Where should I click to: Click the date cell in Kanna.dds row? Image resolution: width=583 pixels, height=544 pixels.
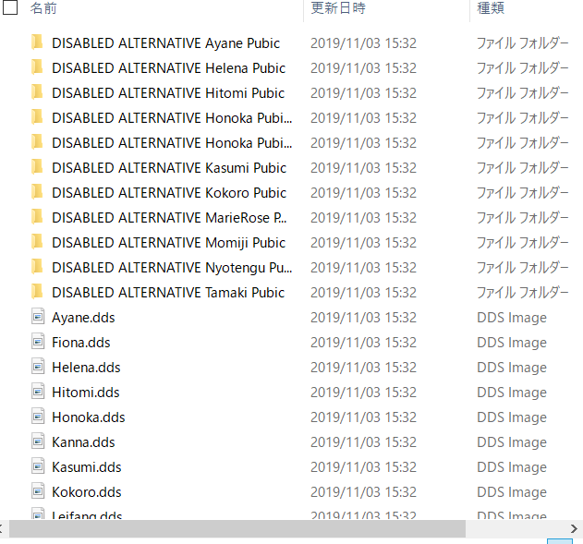[x=363, y=441]
